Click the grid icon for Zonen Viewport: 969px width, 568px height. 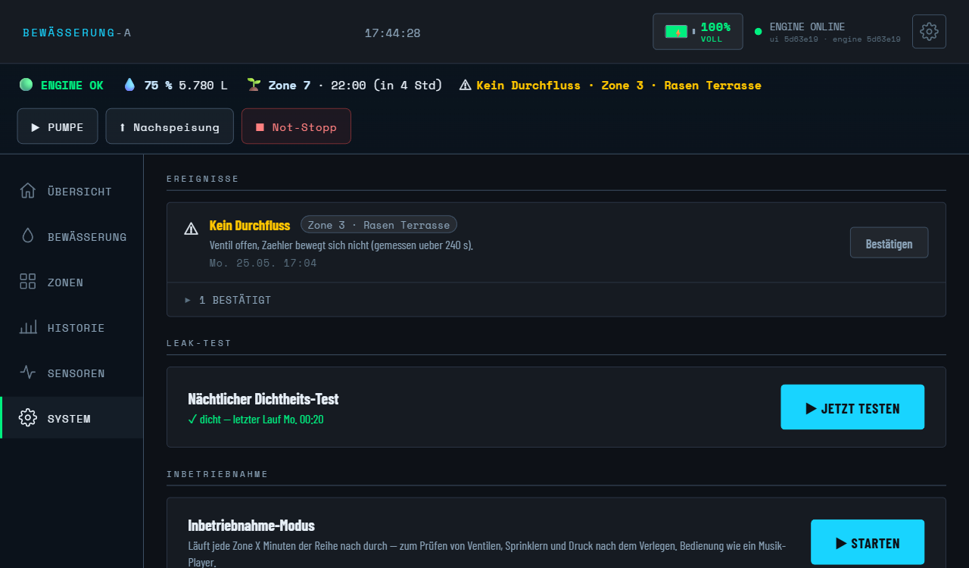28,282
